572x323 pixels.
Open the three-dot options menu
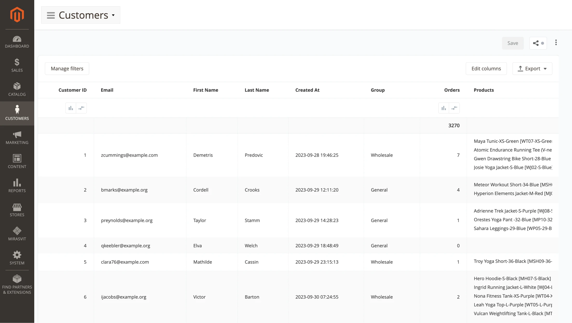tap(556, 42)
